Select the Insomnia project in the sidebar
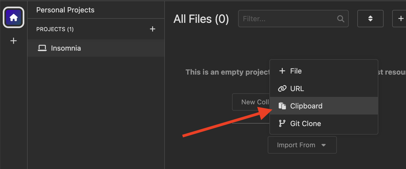Screen dimensions: 406x169 pyautogui.click(x=66, y=48)
